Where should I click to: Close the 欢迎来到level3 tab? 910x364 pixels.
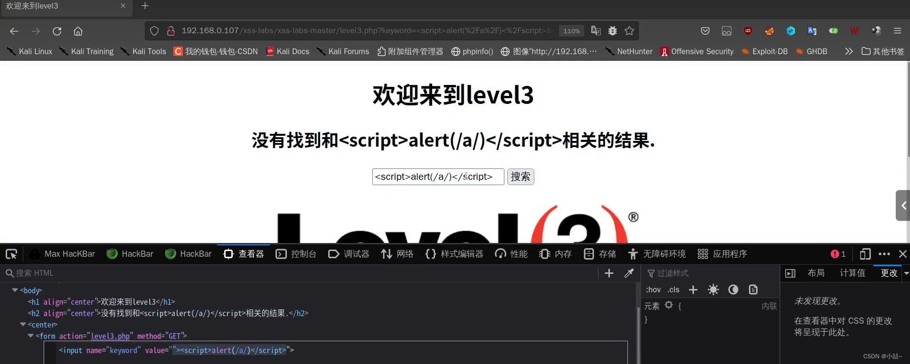(123, 6)
